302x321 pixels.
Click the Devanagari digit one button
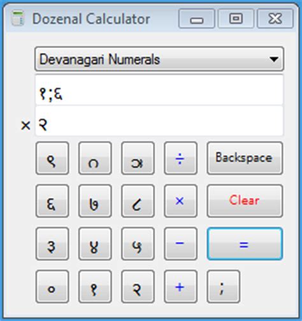[95, 287]
